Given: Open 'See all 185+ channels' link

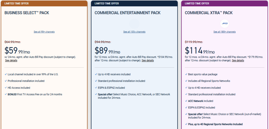Looking at the screenshot, I should pyautogui.click(x=224, y=32).
